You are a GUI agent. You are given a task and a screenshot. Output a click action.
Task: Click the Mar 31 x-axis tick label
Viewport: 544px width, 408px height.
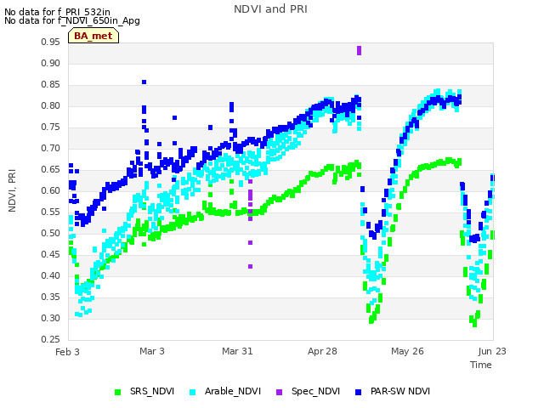pos(237,351)
